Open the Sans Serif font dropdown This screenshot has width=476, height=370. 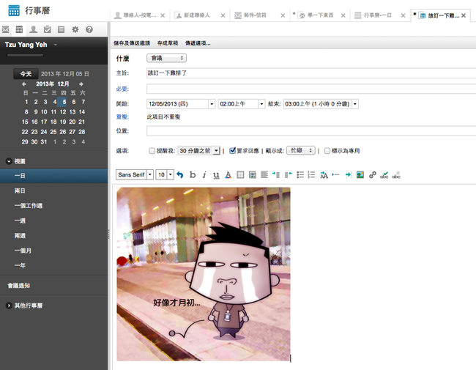tap(135, 174)
